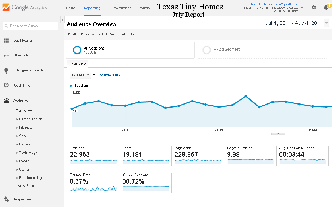
Task: Focus the Find reports search field
Action: [x=30, y=26]
